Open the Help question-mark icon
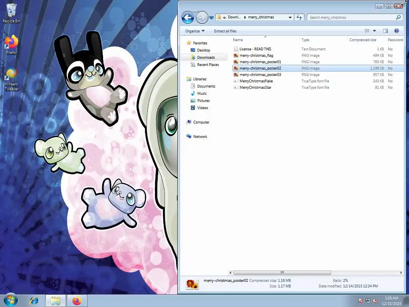 pyautogui.click(x=397, y=31)
